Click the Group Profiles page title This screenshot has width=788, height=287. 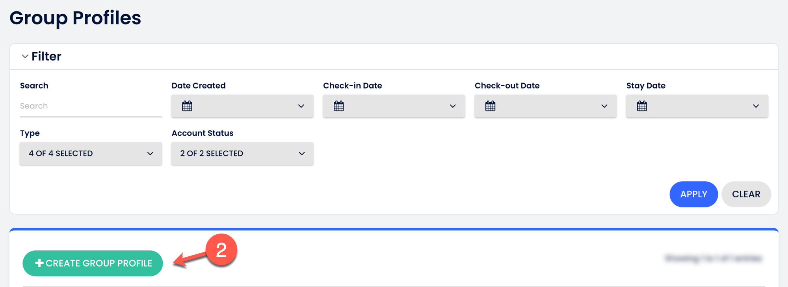[75, 18]
